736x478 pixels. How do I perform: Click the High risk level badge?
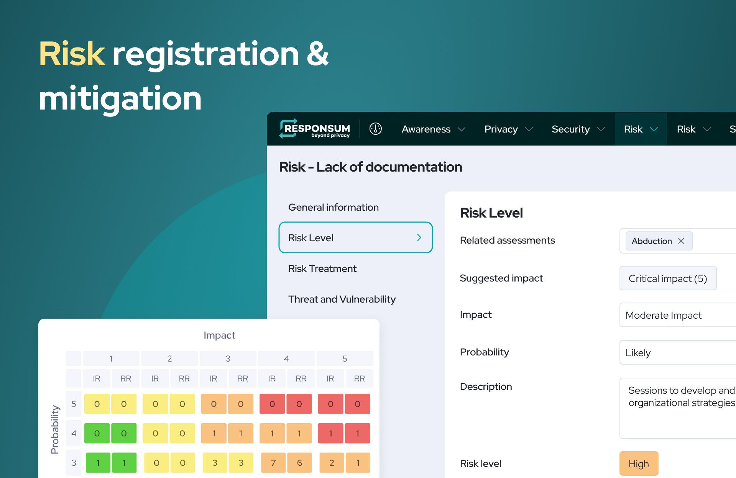tap(639, 464)
